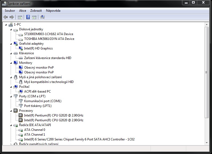212x154 pixels.
Task: Select Intel(R) 6 Series SATA AHCI Controller text
Action: (79, 139)
